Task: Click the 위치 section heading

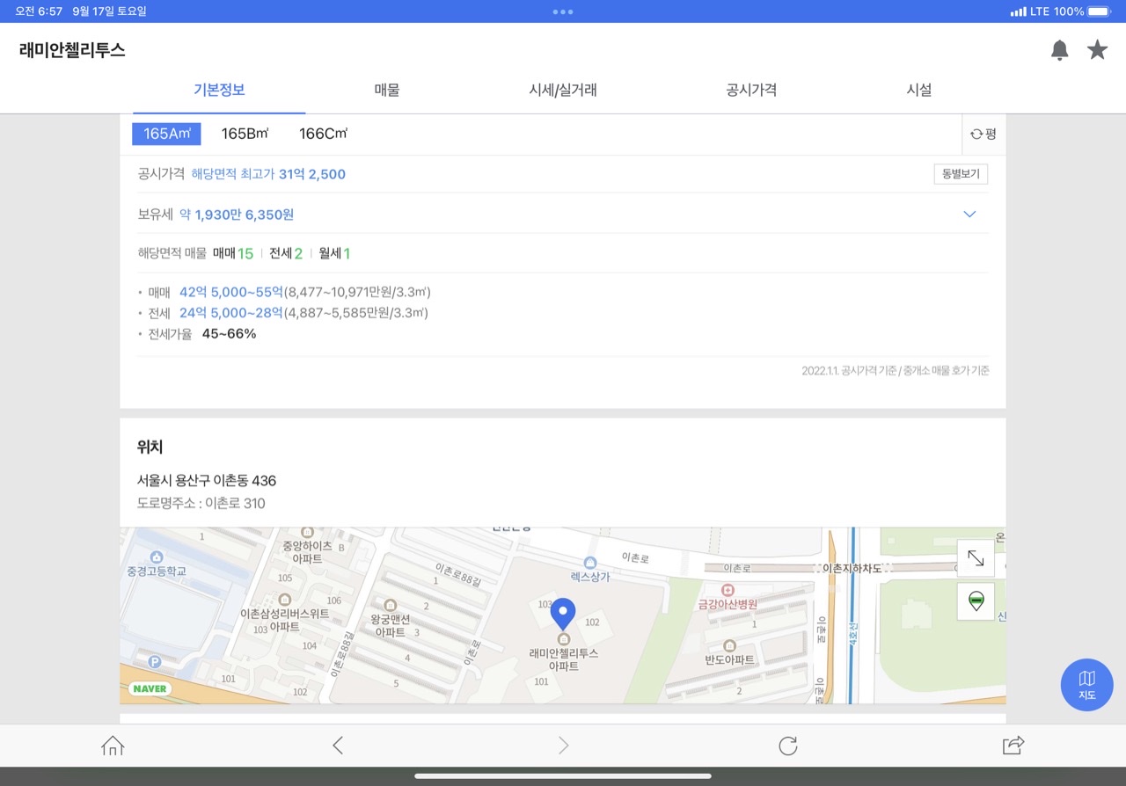Action: click(150, 447)
